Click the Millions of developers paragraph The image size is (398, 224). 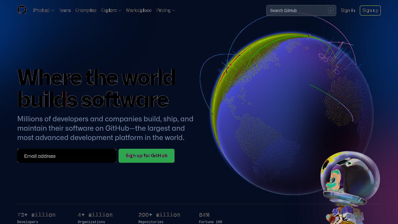[x=105, y=128]
